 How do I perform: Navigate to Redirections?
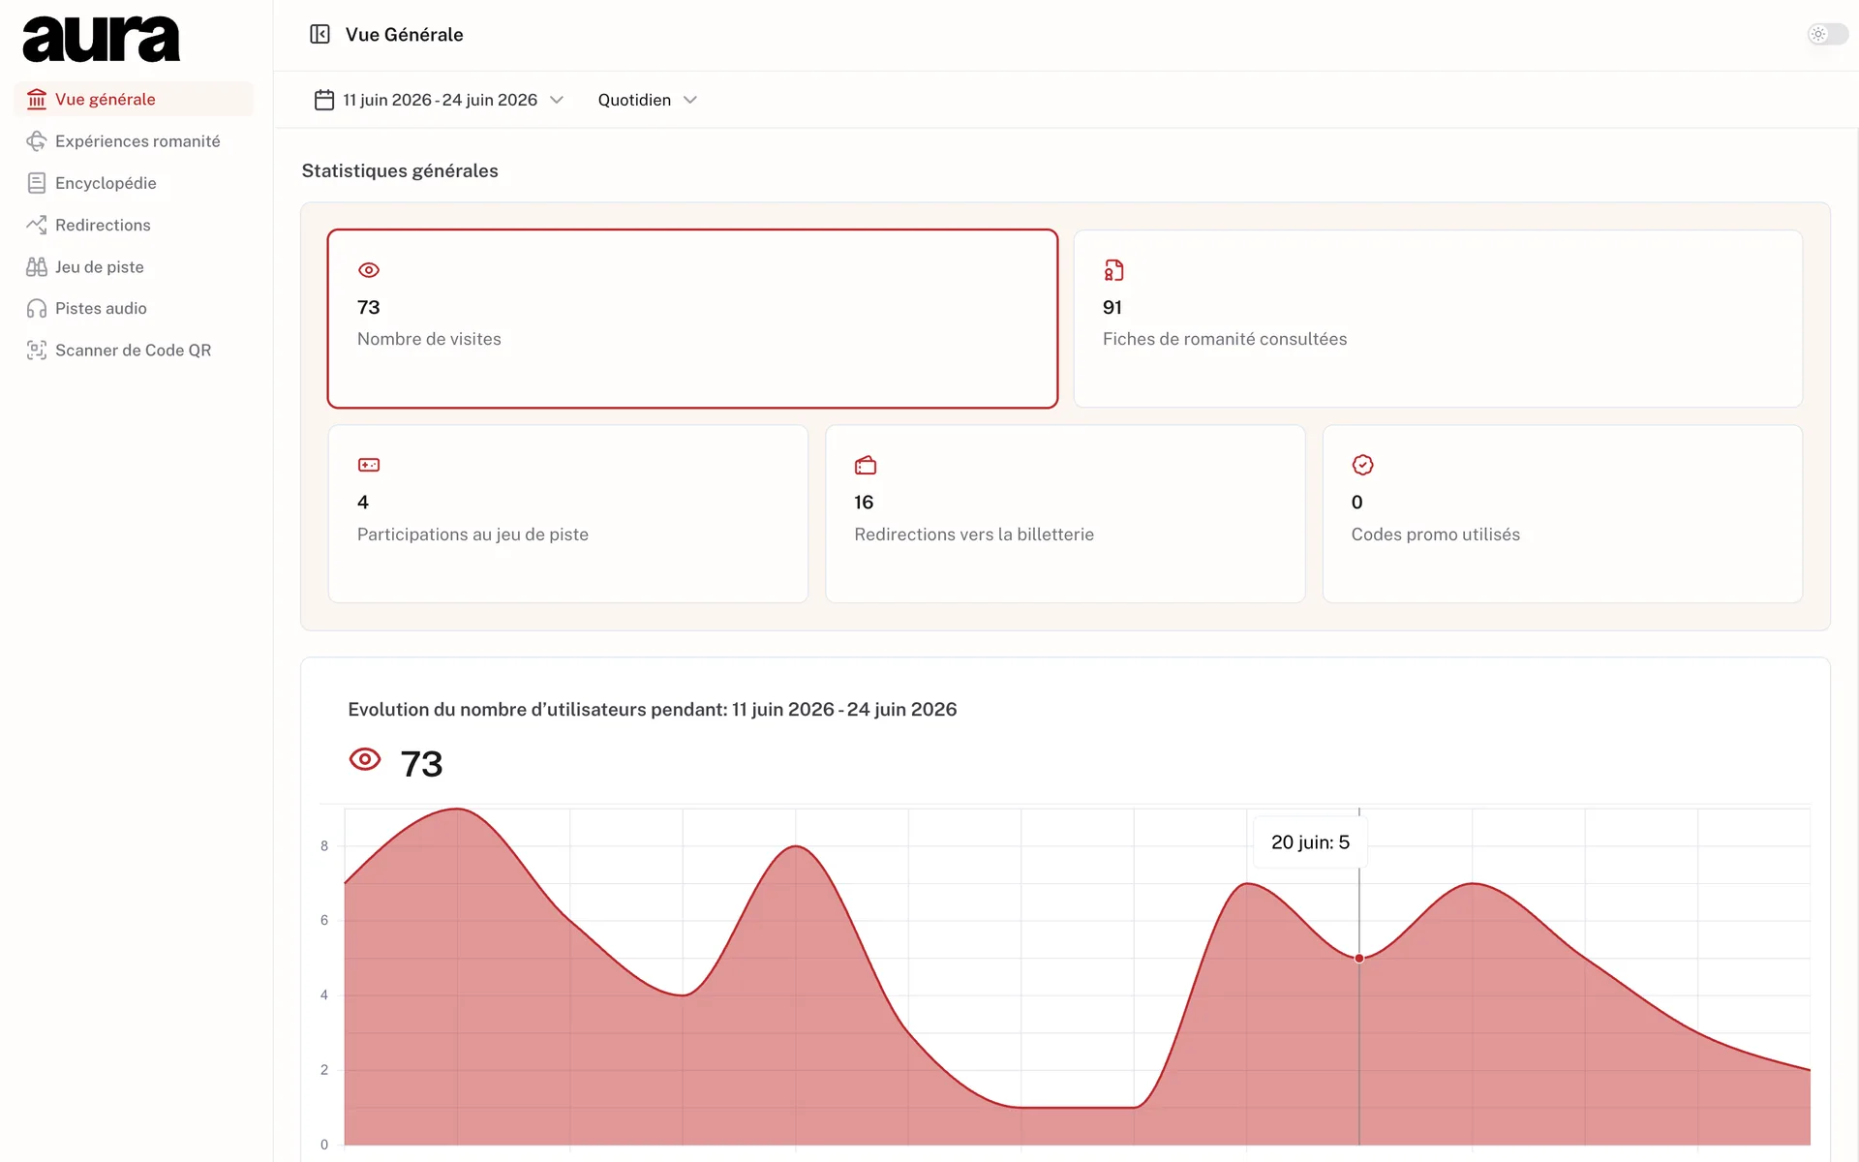pyautogui.click(x=134, y=225)
